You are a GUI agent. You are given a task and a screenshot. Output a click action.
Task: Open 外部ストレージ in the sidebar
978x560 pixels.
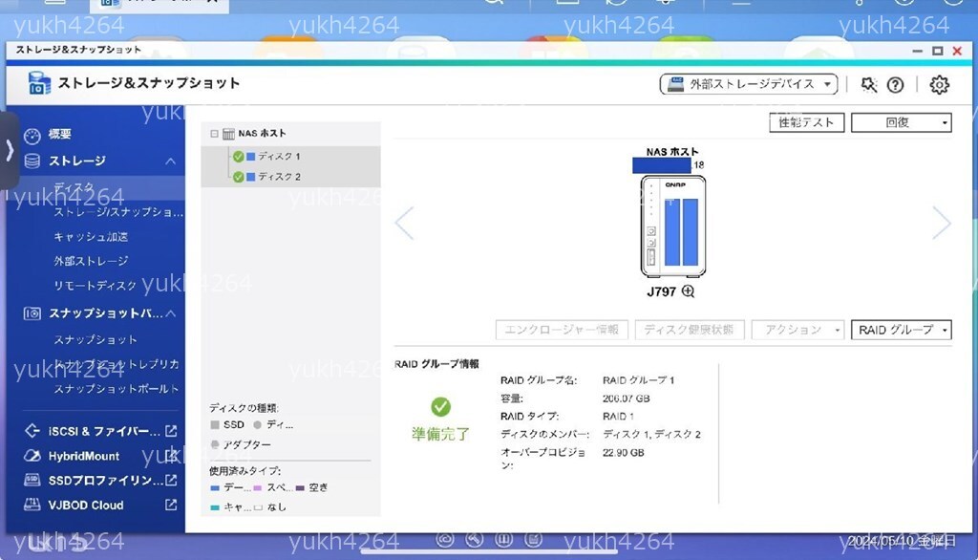tap(91, 261)
